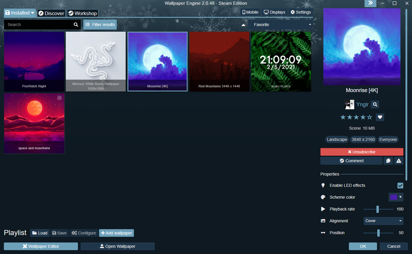Switch to the Discover tab
The image size is (412, 254).
point(51,13)
